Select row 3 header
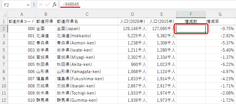The height and width of the screenshot is (104, 236). [4, 36]
